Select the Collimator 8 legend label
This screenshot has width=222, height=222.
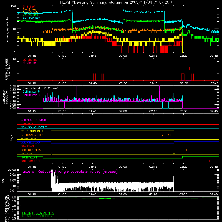31,92
